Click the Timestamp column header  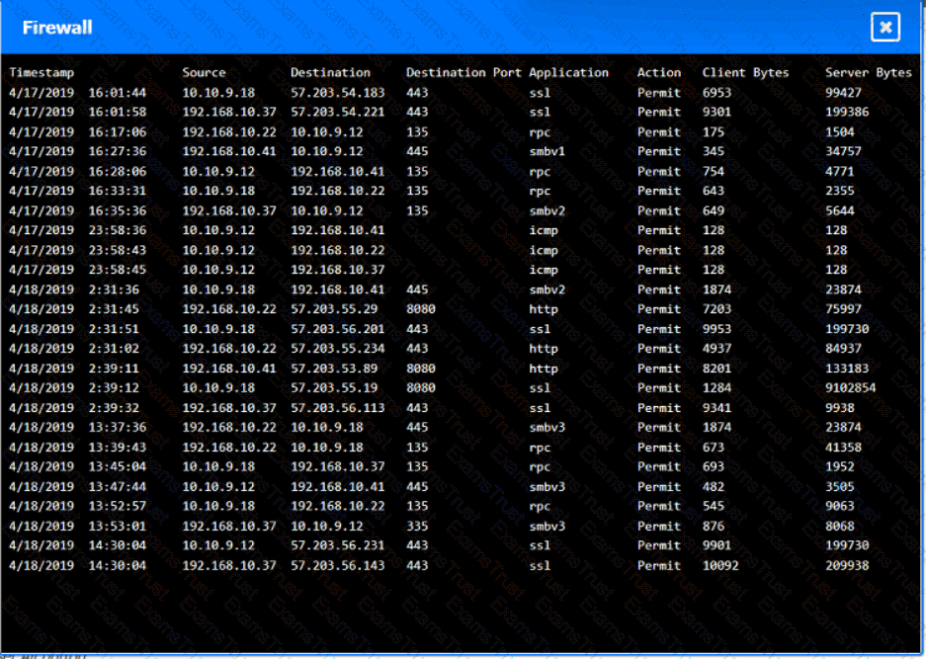tap(42, 72)
